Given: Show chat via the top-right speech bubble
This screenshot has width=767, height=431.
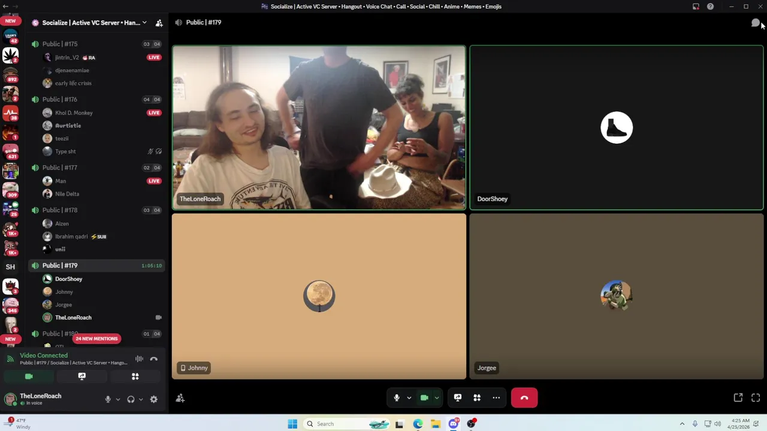Looking at the screenshot, I should 755,23.
